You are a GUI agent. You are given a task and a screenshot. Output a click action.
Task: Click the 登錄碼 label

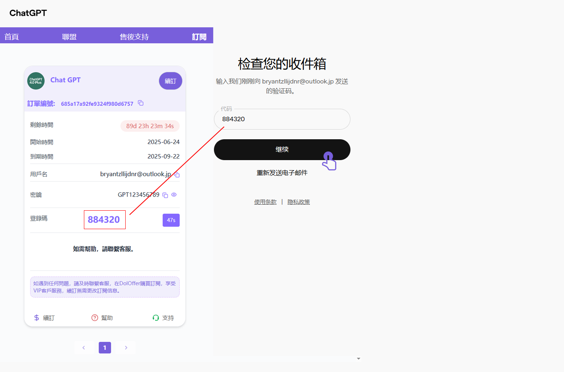[39, 218]
